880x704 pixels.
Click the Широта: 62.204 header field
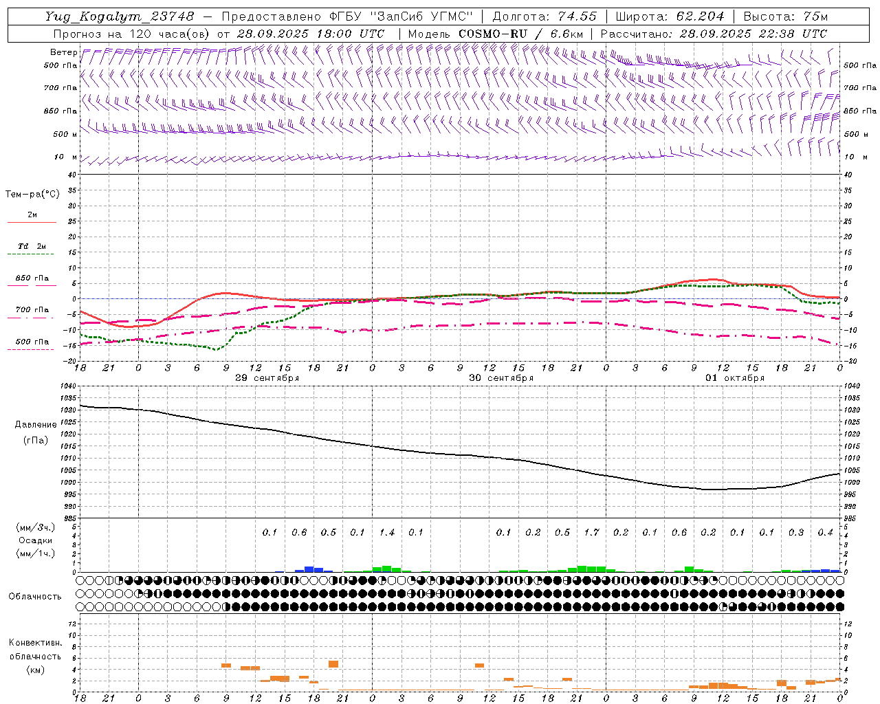point(669,16)
